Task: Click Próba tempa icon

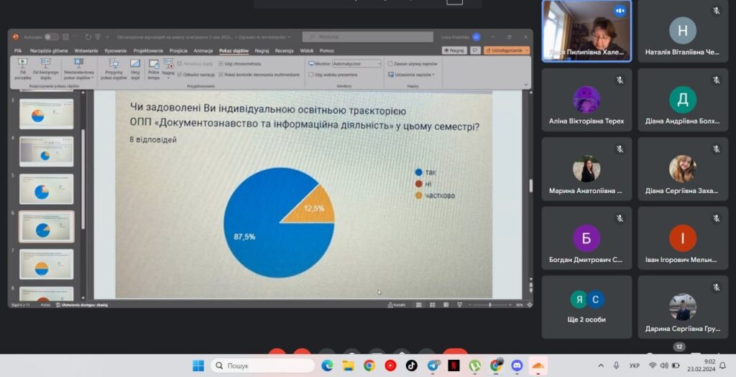Action: coord(153,67)
